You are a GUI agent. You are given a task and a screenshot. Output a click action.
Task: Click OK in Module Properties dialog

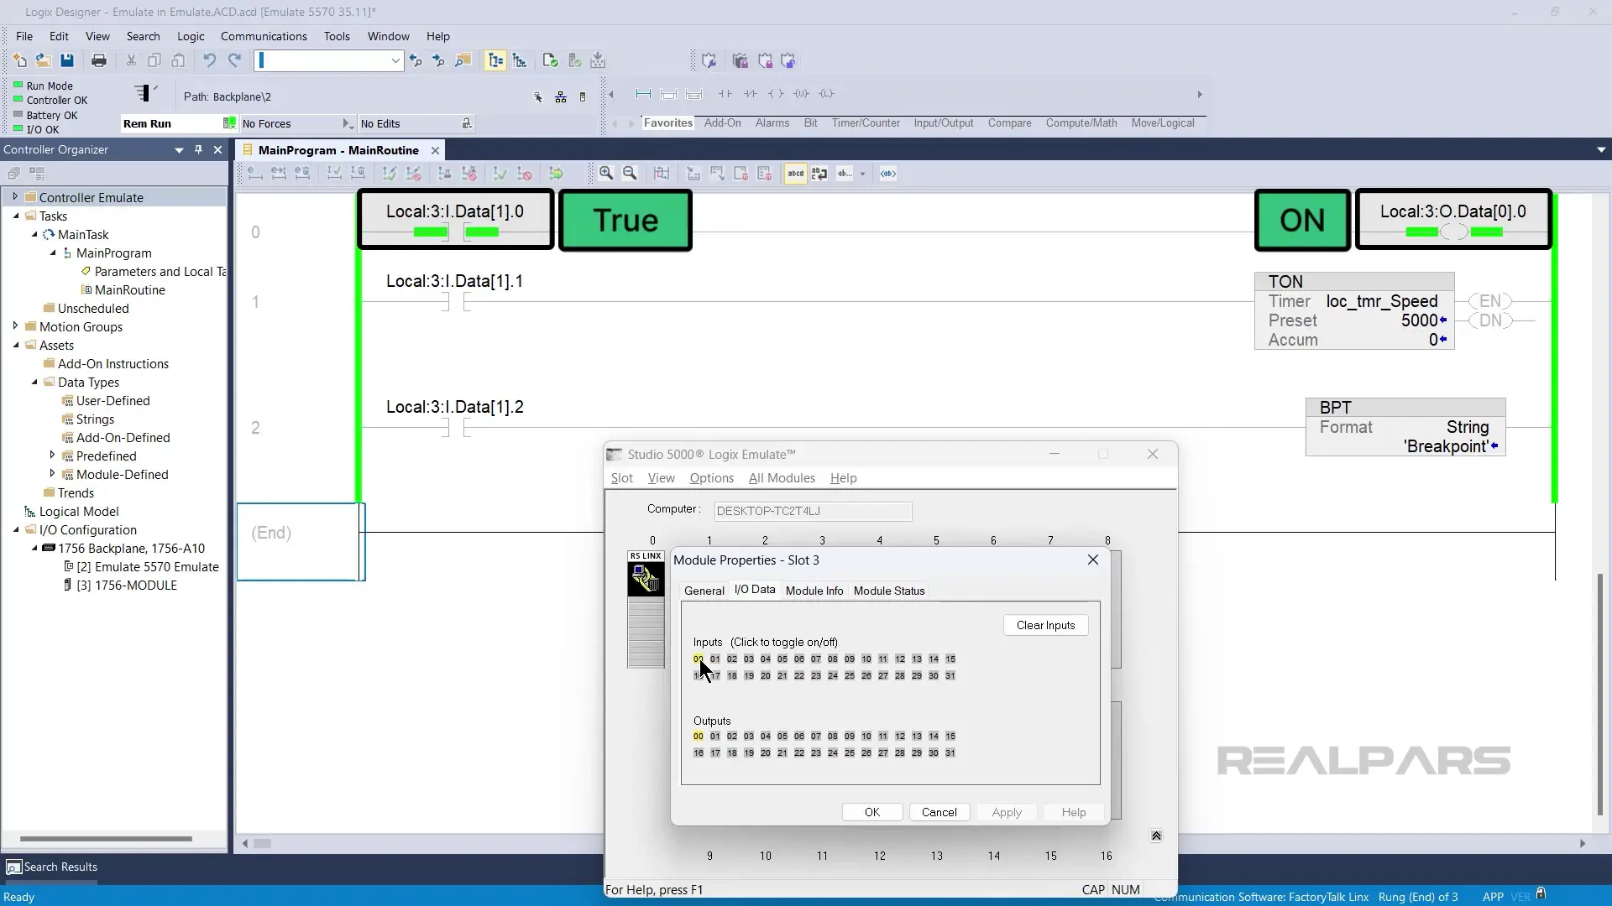[872, 812]
